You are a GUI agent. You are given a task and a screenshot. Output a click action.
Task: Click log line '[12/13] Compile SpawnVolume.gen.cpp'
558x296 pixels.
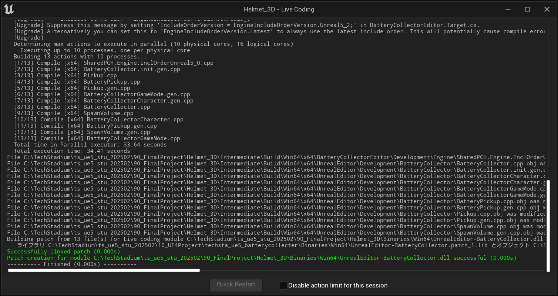click(82, 132)
